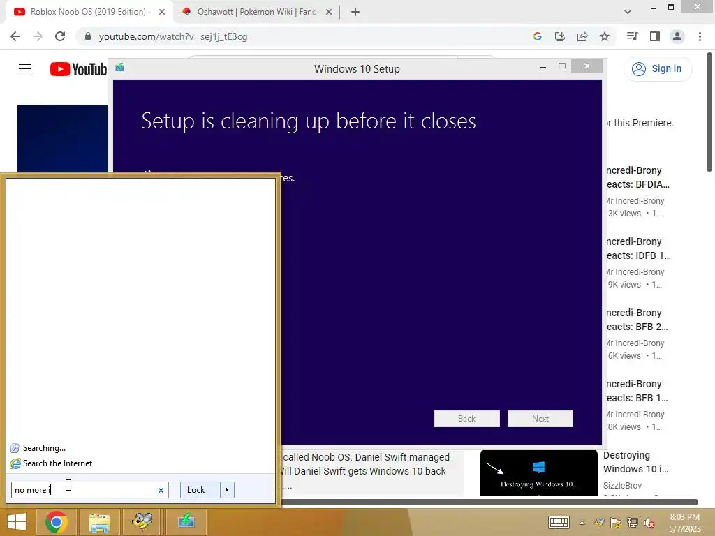Open Windows Setup taskbar item
This screenshot has height=536, width=715.
click(186, 522)
